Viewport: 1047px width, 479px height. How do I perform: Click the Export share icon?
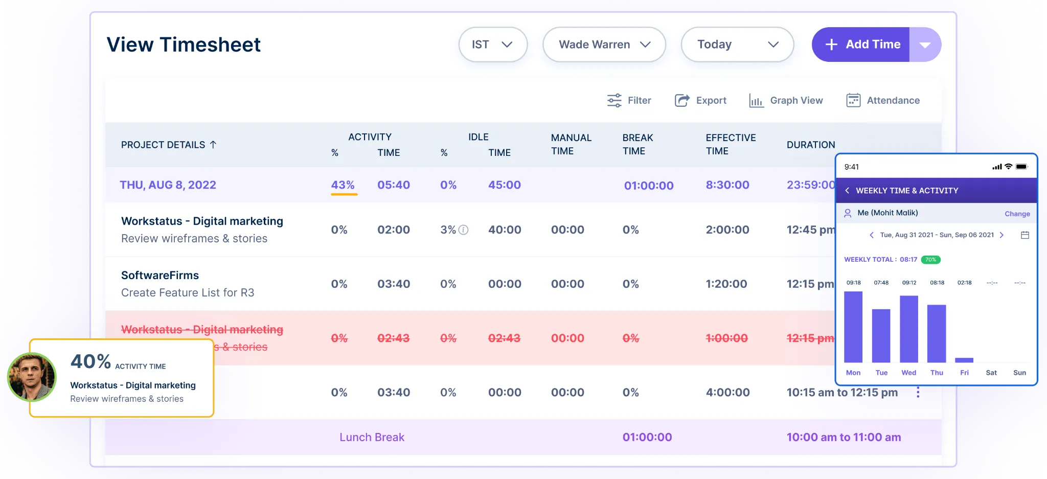[x=682, y=100]
